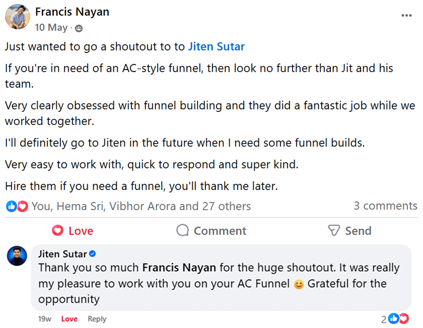Reply to Jiten Sutar's comment

point(97,319)
